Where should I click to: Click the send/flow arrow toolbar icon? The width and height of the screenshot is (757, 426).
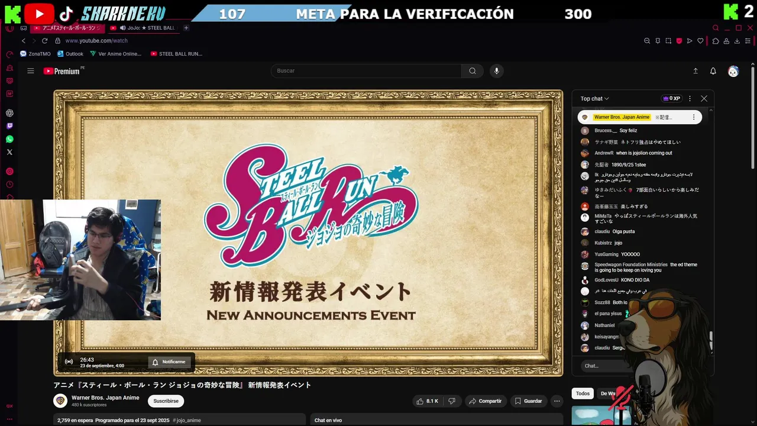click(x=690, y=41)
